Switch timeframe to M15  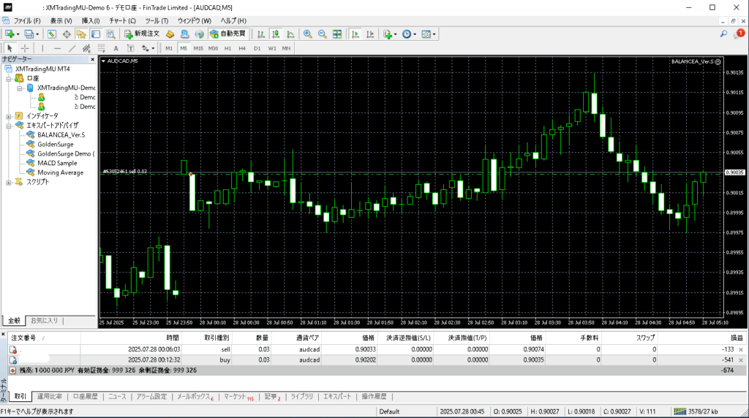pos(198,48)
